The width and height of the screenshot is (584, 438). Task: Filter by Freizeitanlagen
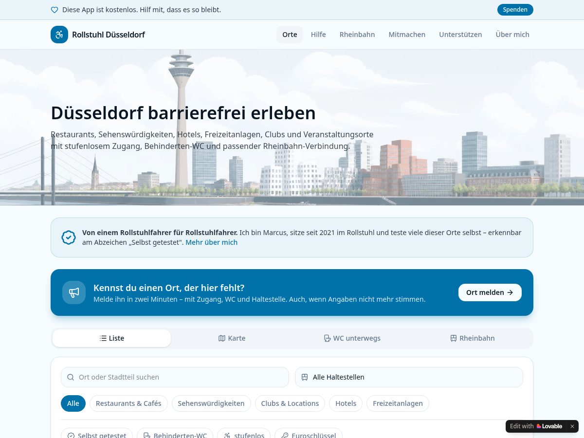pyautogui.click(x=398, y=403)
